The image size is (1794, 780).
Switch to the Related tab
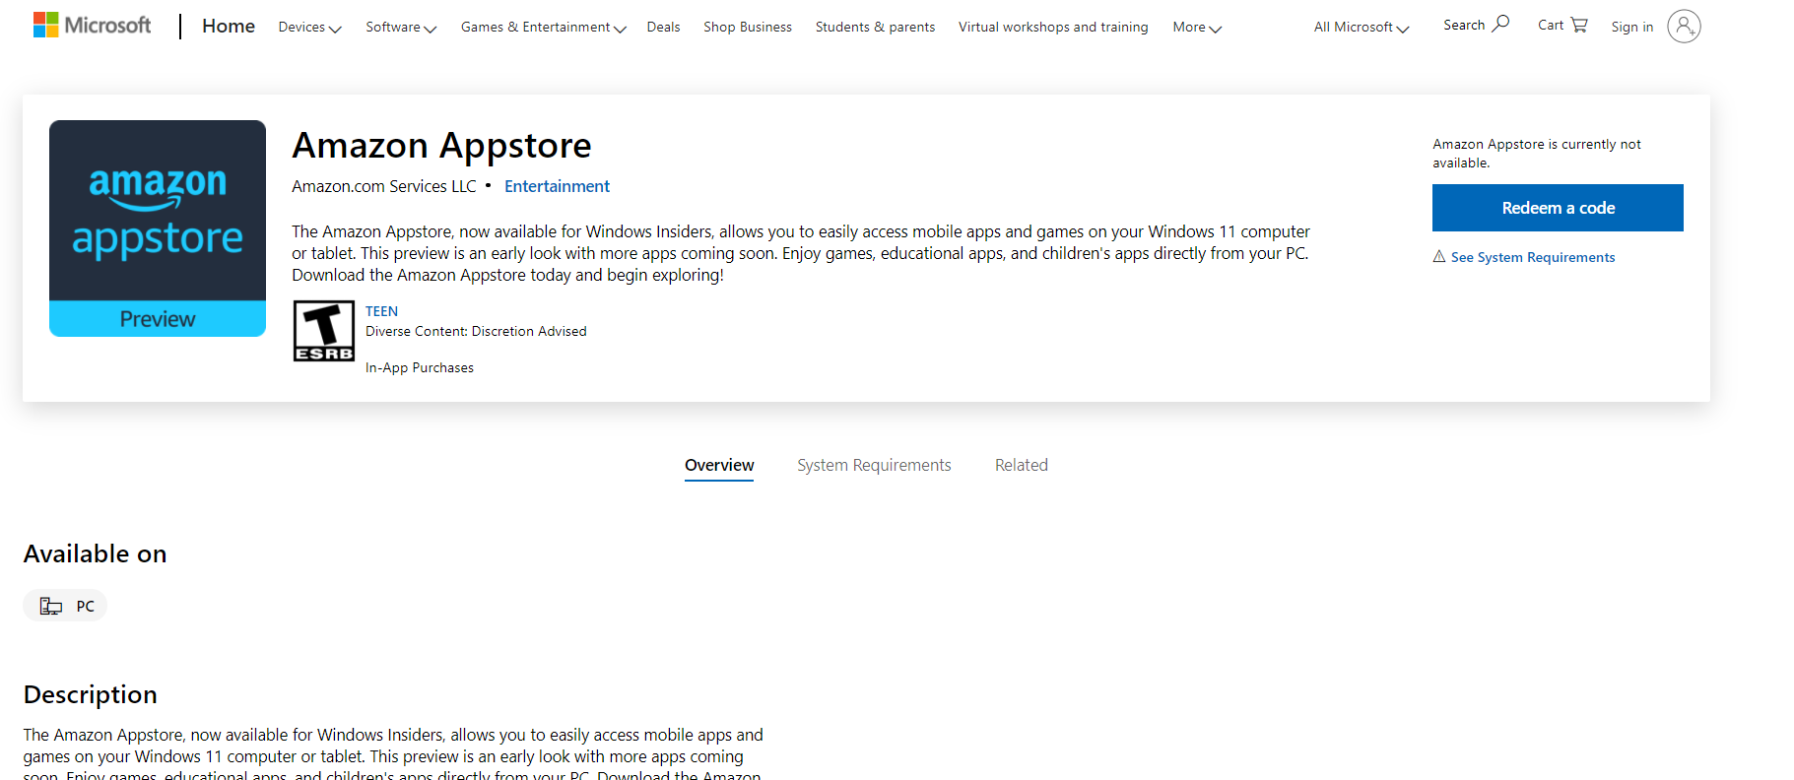(1022, 465)
